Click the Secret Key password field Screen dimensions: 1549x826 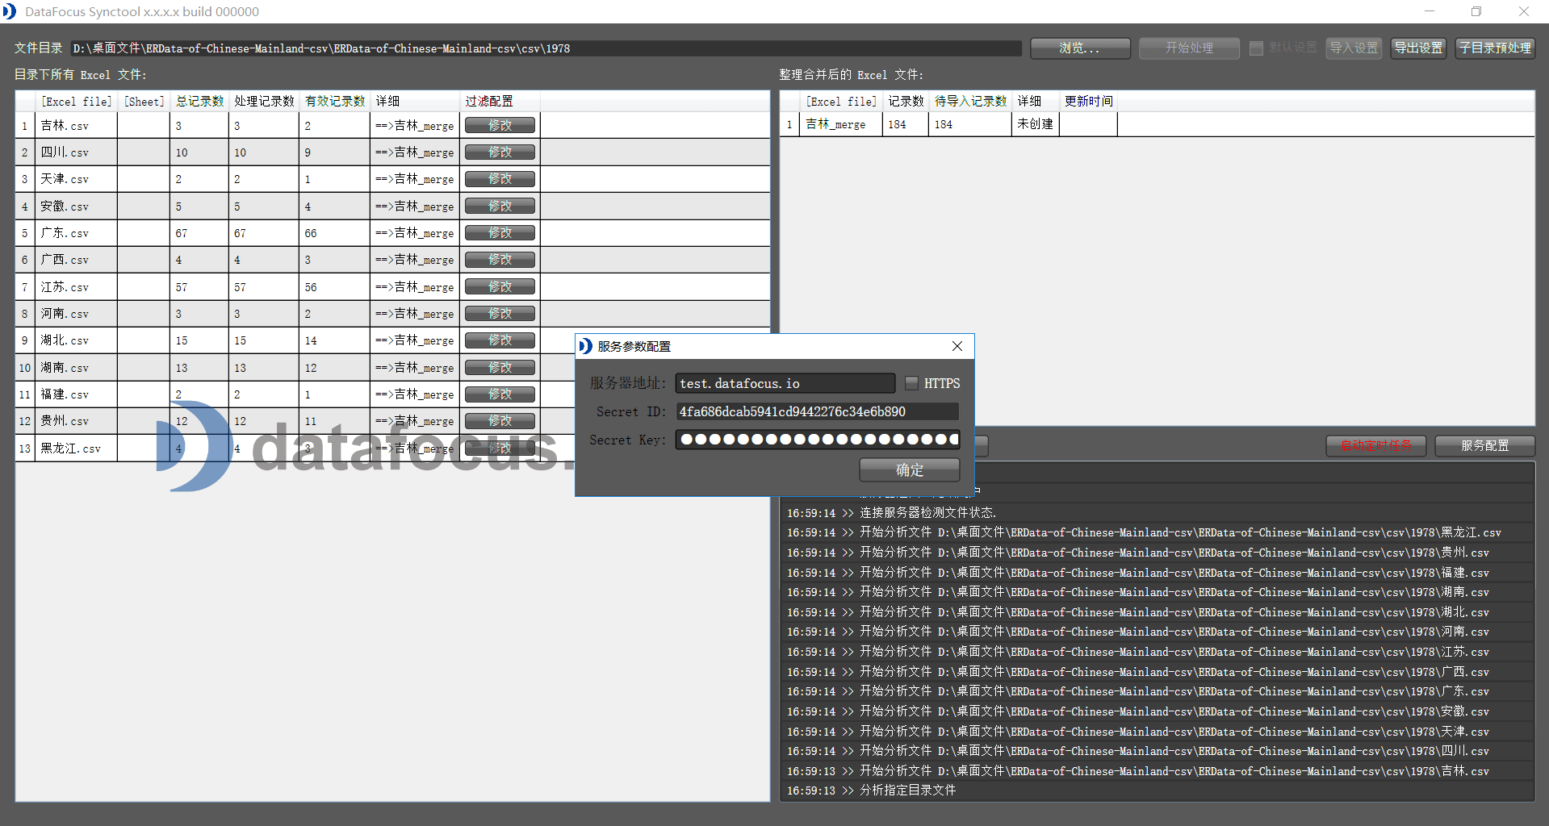[x=816, y=440]
